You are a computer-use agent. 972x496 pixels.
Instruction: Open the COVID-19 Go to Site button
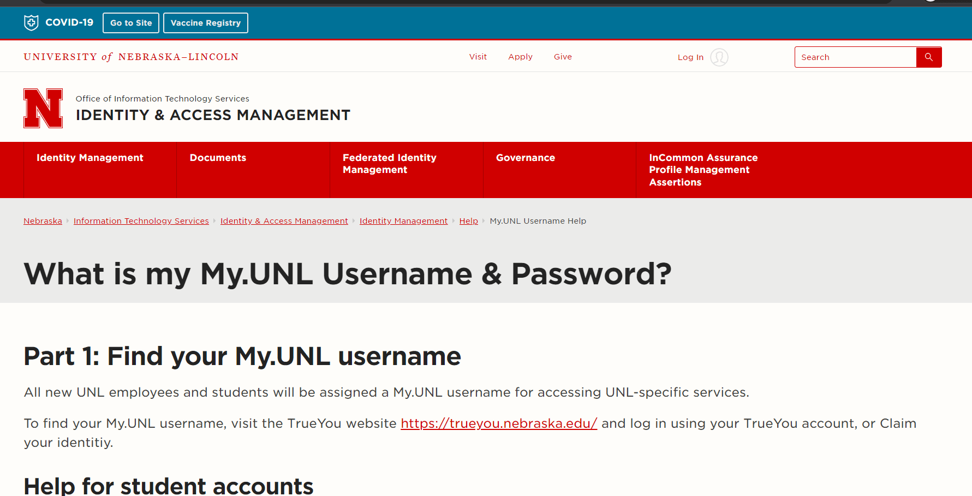131,23
